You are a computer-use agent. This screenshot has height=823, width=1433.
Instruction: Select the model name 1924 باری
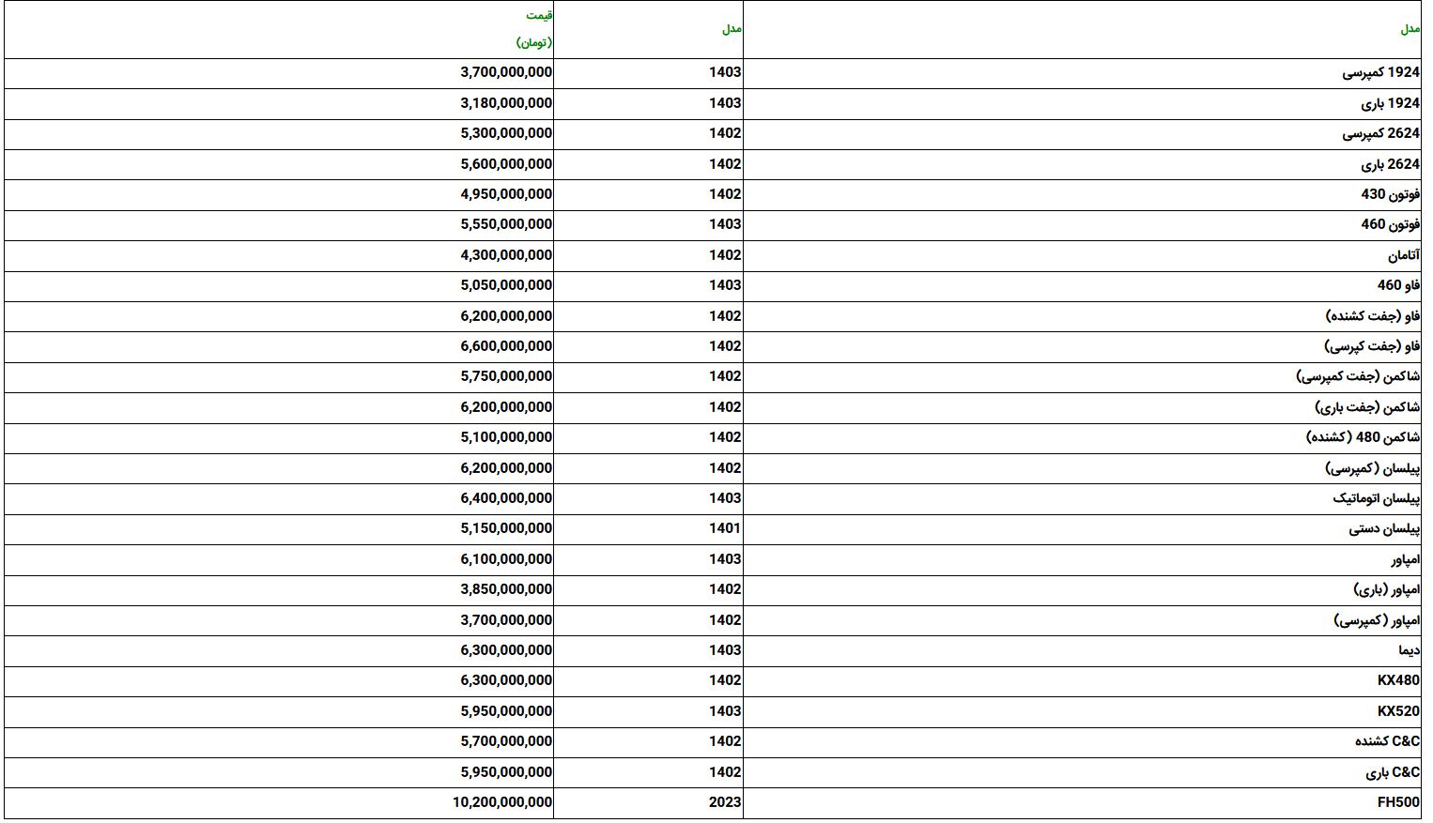coord(1390,103)
